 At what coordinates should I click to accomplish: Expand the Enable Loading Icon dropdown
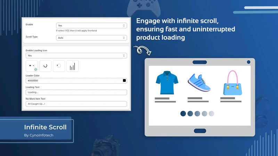pyautogui.click(x=76, y=55)
